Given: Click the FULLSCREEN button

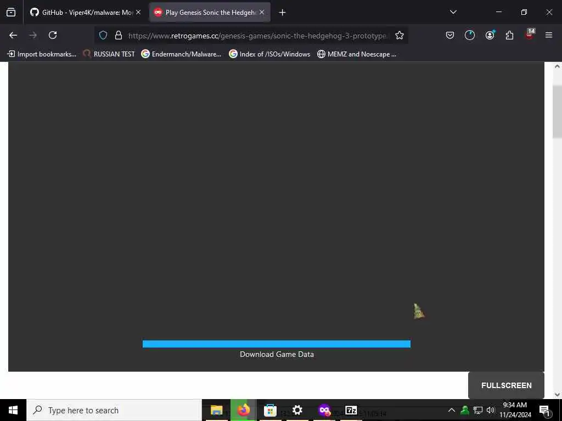Looking at the screenshot, I should pos(506,385).
